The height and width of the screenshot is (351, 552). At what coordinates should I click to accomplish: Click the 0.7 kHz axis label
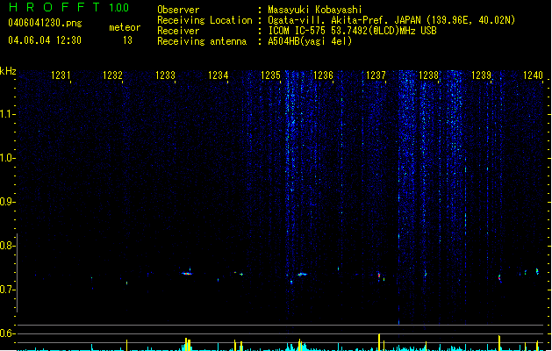(x=6, y=290)
